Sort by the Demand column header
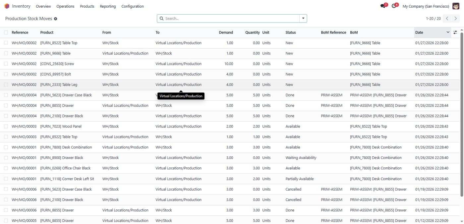The height and width of the screenshot is (224, 464). point(226,32)
